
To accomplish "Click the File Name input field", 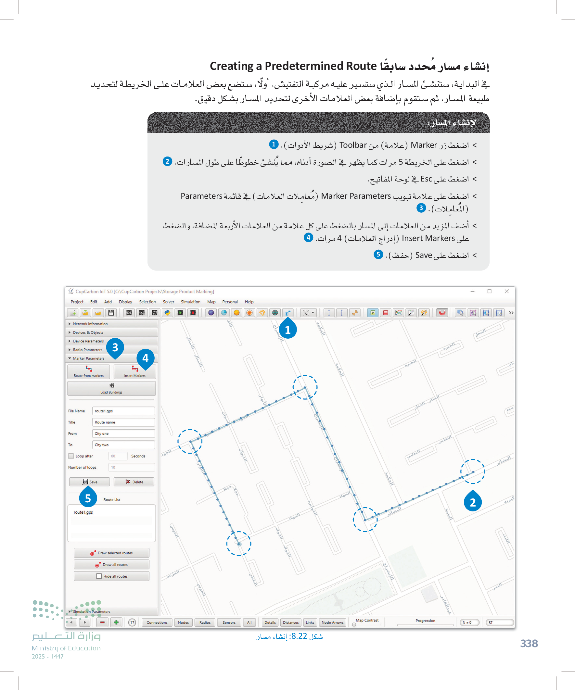I will (123, 411).
